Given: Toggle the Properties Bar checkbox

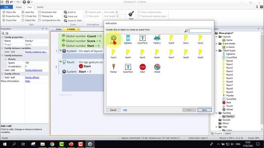Looking at the screenshot, I should click(4, 16).
